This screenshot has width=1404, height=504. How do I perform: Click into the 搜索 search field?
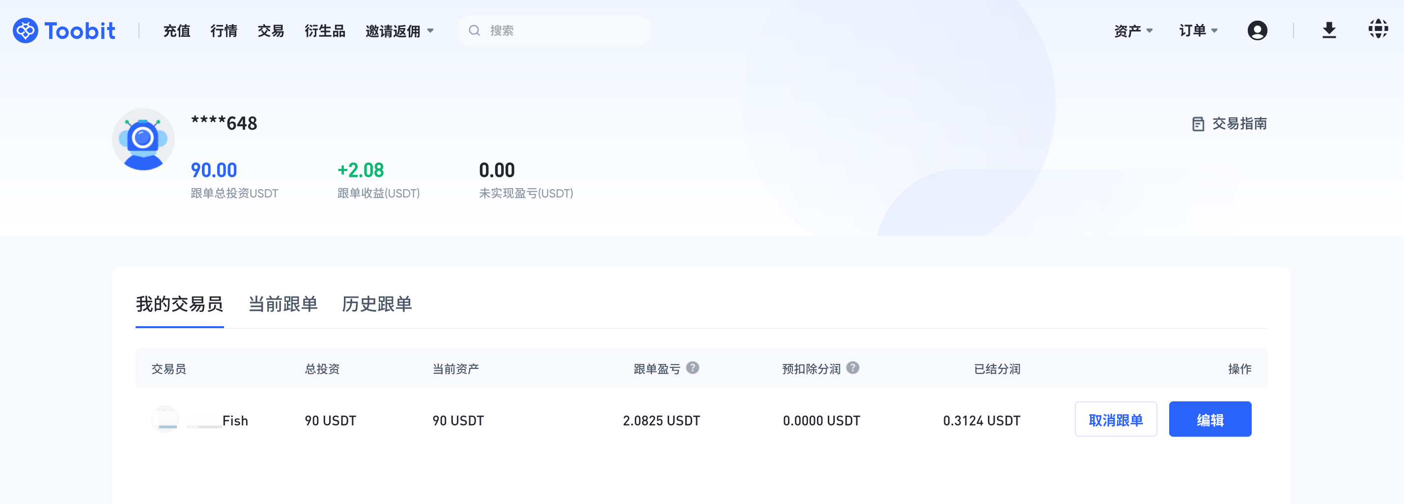click(562, 30)
